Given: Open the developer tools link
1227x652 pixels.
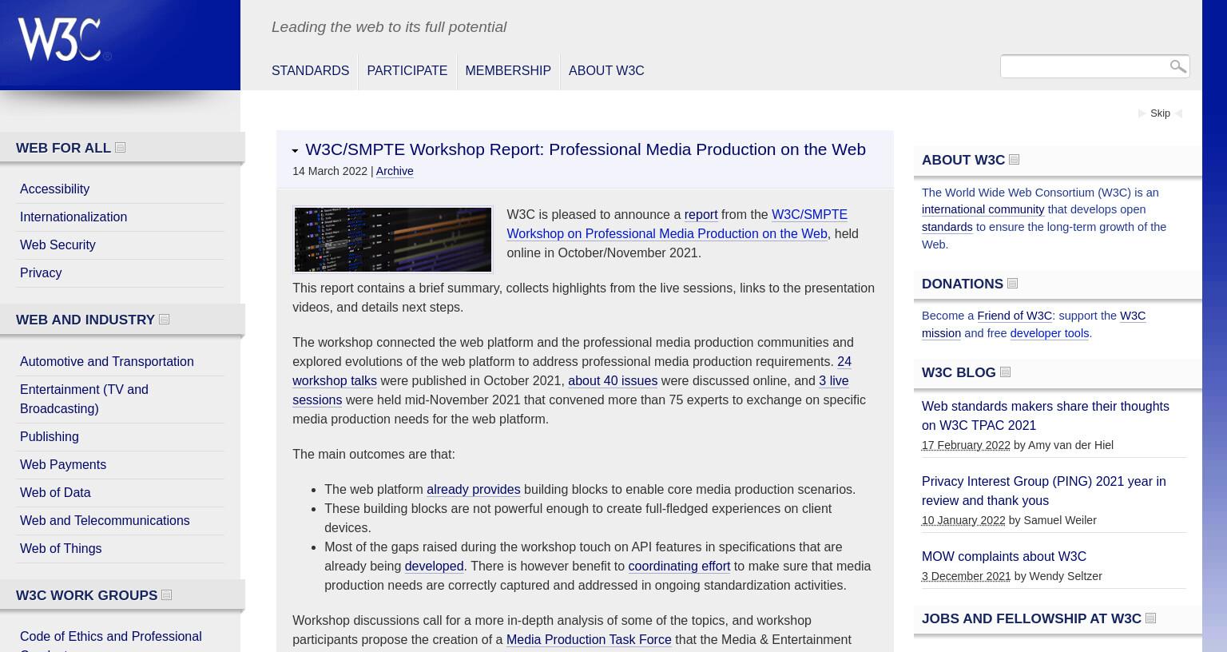Looking at the screenshot, I should pyautogui.click(x=1050, y=334).
